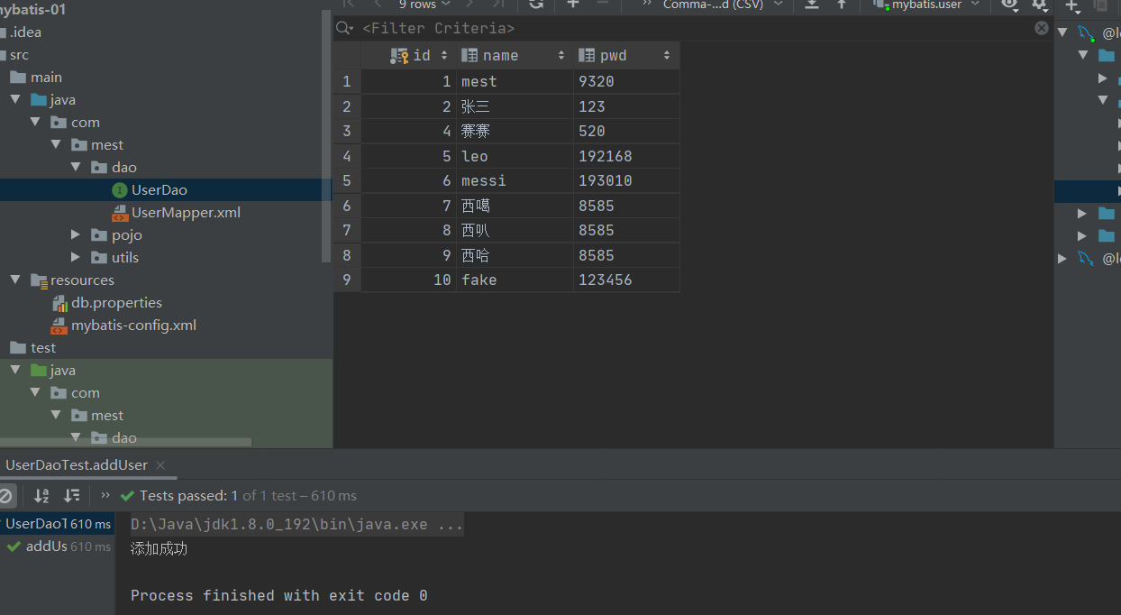Switch to the UserDaoTest.addUser run tab
Viewport: 1121px width, 615px height.
[77, 465]
